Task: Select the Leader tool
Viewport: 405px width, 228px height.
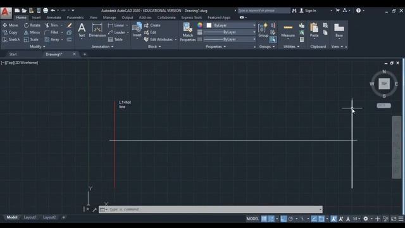Action: [116, 32]
